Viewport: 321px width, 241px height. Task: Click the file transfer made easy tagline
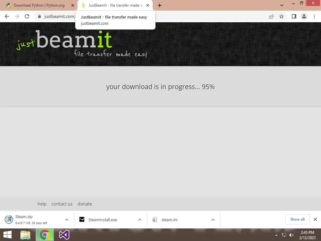(x=111, y=54)
